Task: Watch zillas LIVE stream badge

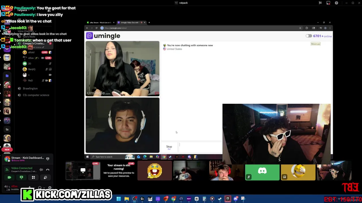Action: (48, 58)
